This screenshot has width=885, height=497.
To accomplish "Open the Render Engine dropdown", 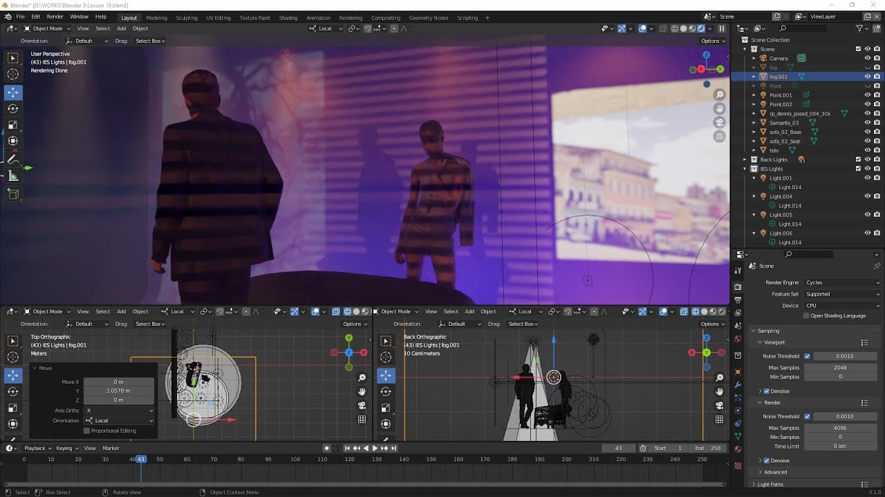I will pos(842,282).
